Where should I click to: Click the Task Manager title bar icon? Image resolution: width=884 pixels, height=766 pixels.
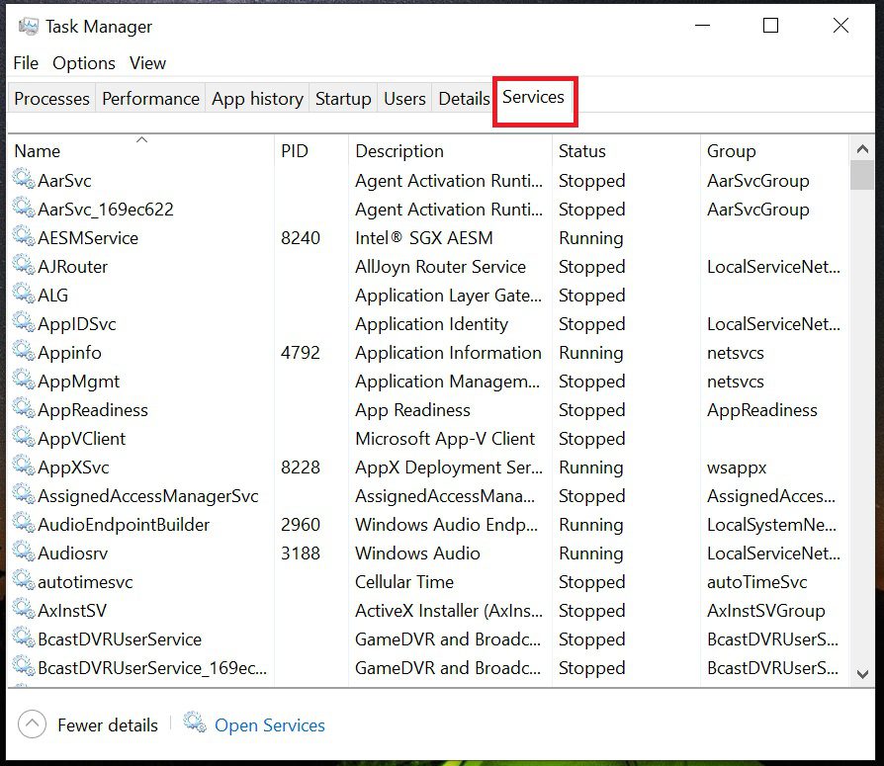pos(29,26)
